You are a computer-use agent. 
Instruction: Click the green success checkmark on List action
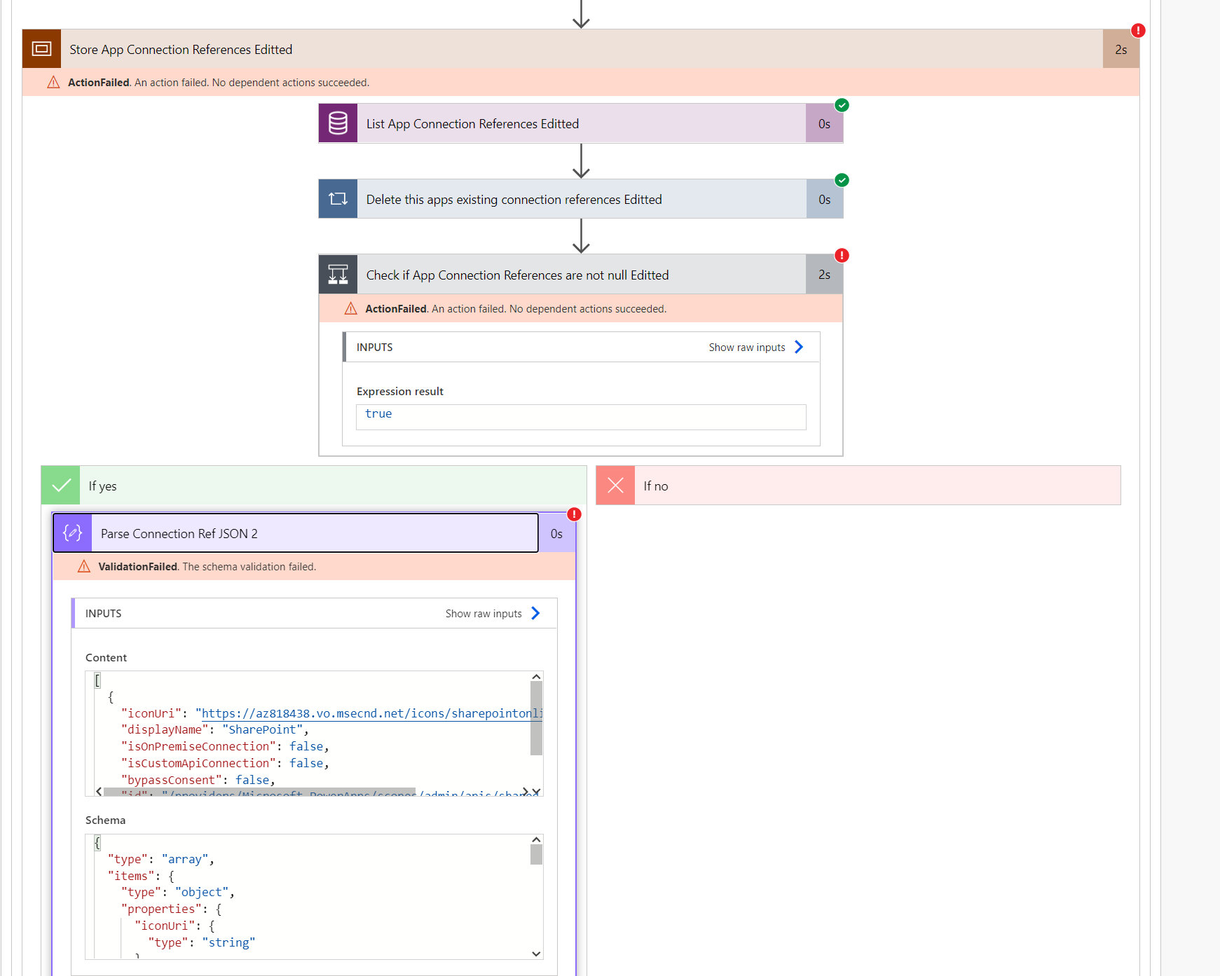tap(842, 105)
